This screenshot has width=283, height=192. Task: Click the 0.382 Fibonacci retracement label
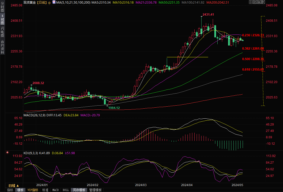pyautogui.click(x=253, y=48)
